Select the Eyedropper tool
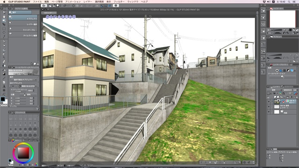Screen dimensions: 299x168 [x=4, y=36]
